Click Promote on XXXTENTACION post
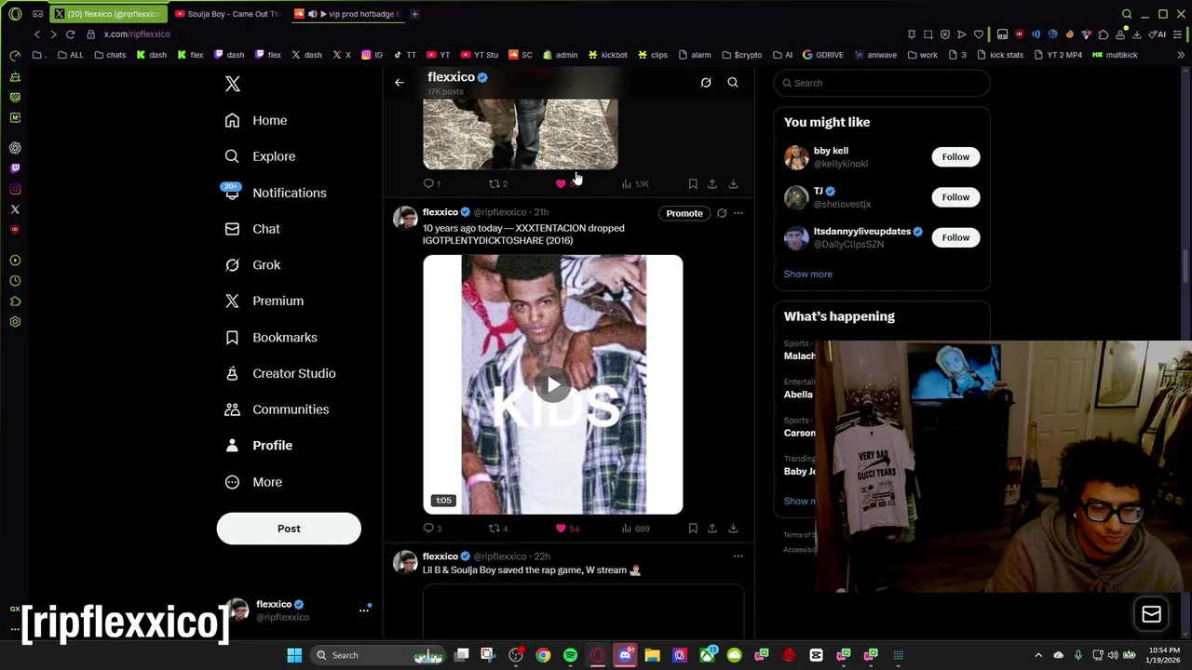Image resolution: width=1192 pixels, height=670 pixels. (684, 213)
